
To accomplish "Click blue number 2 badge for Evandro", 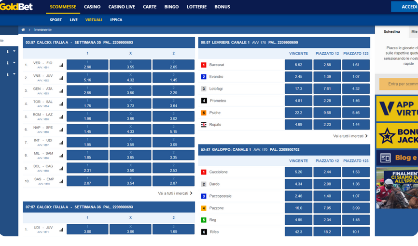I will 204,77.
